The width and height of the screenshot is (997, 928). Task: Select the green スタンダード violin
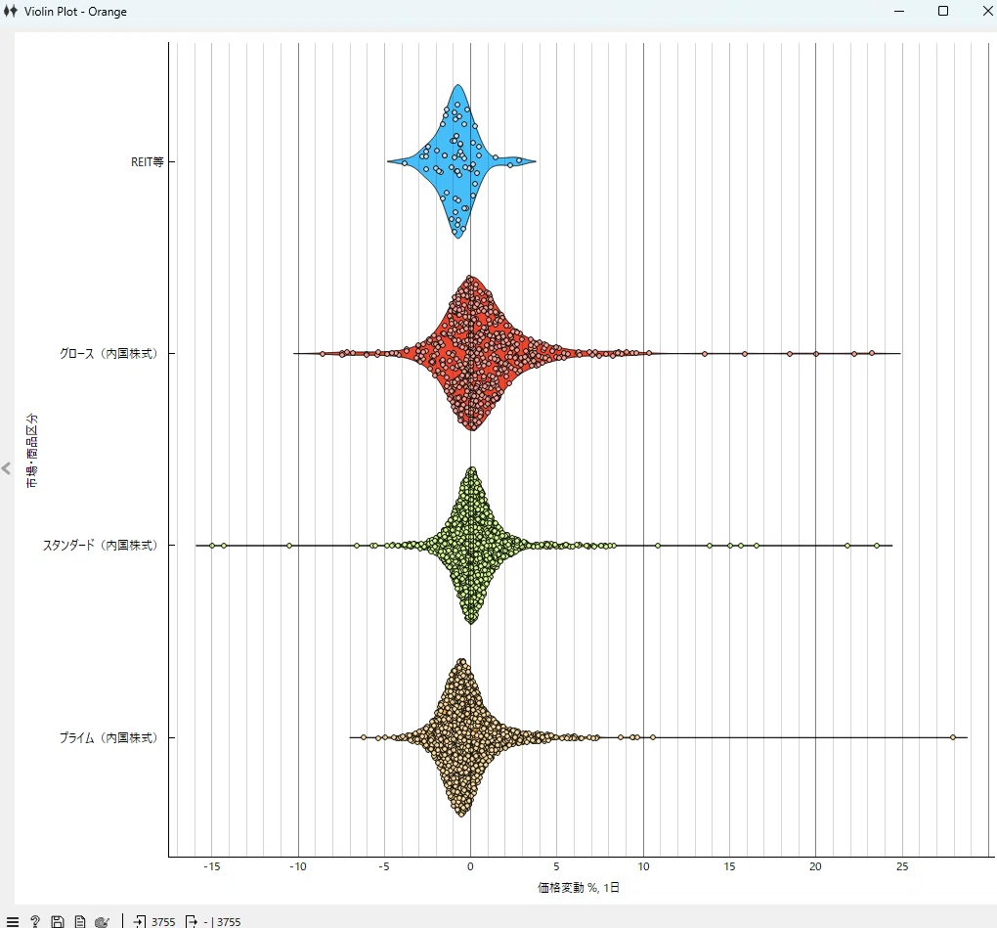[471, 545]
